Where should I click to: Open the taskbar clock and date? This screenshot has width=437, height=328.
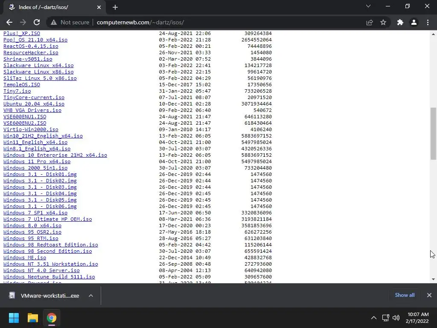click(x=417, y=318)
